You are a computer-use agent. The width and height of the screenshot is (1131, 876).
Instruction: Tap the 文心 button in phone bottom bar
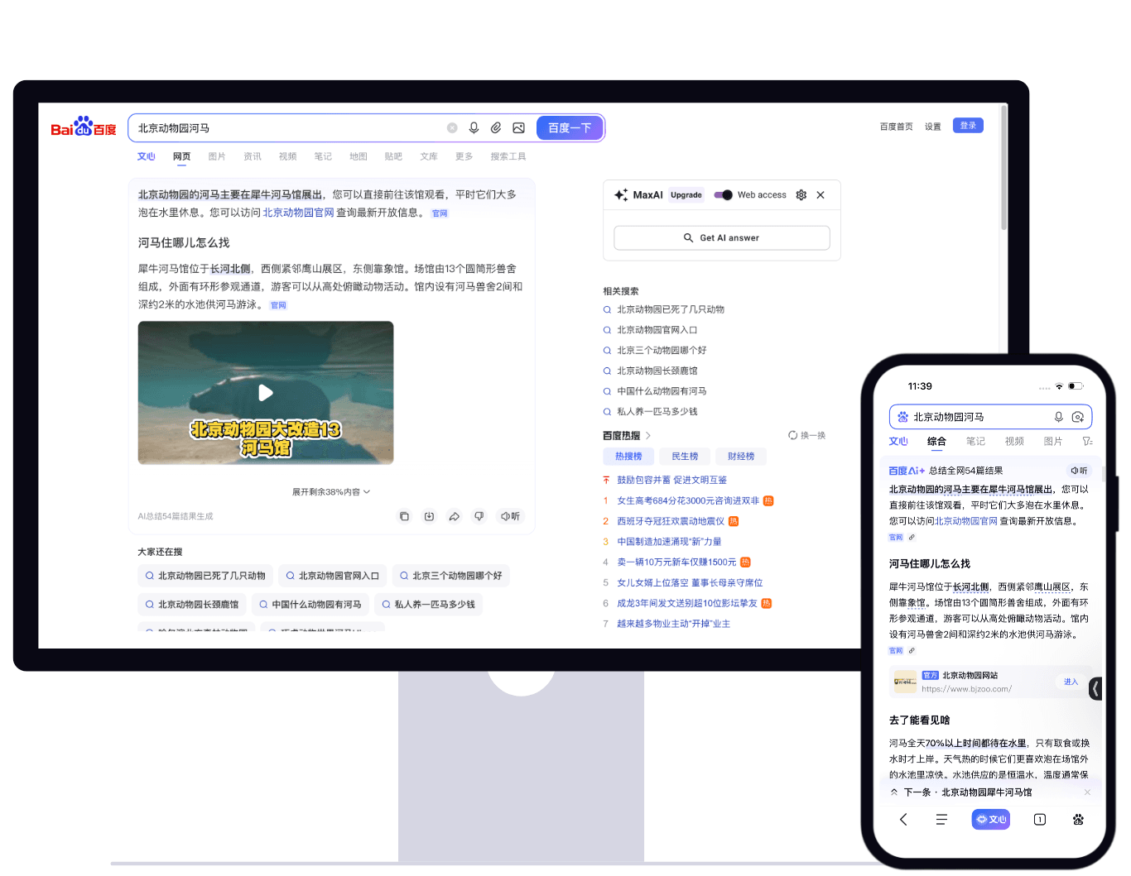tap(991, 819)
